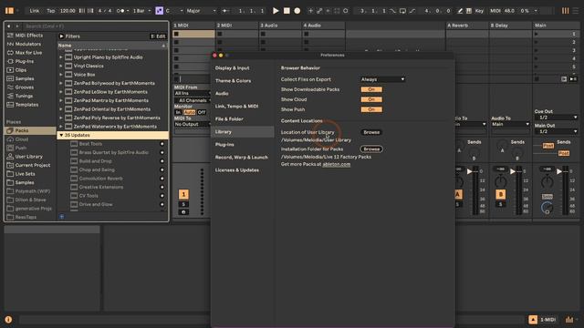Toggle Show Downloadable Packs switch

pos(371,89)
